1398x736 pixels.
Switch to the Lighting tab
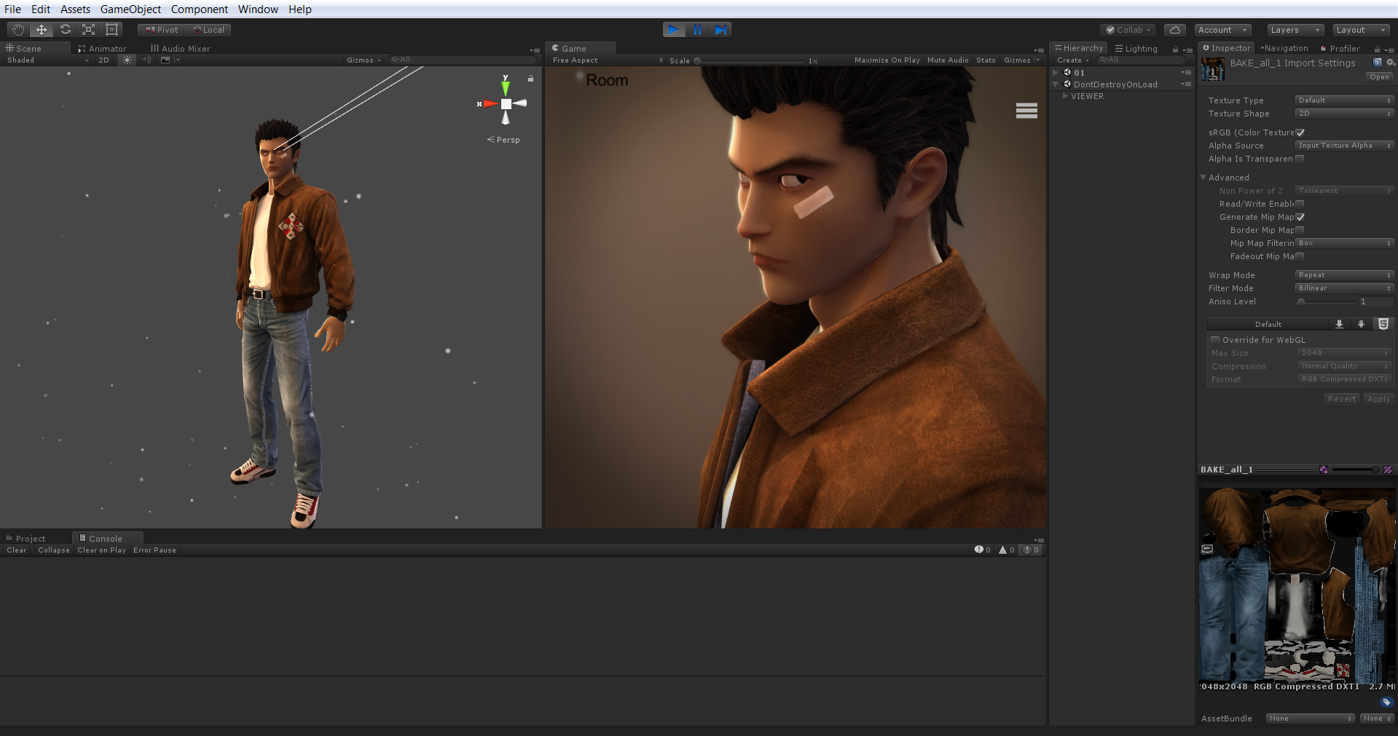point(1136,49)
